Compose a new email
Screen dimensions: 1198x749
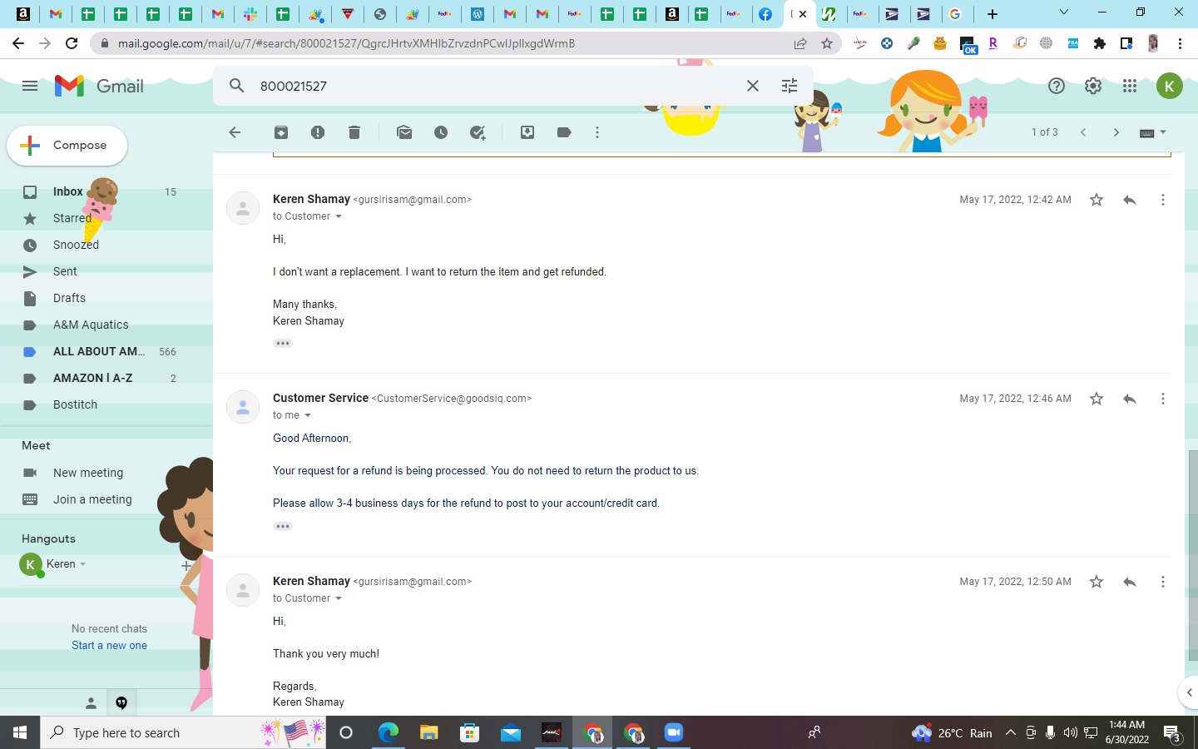(67, 145)
